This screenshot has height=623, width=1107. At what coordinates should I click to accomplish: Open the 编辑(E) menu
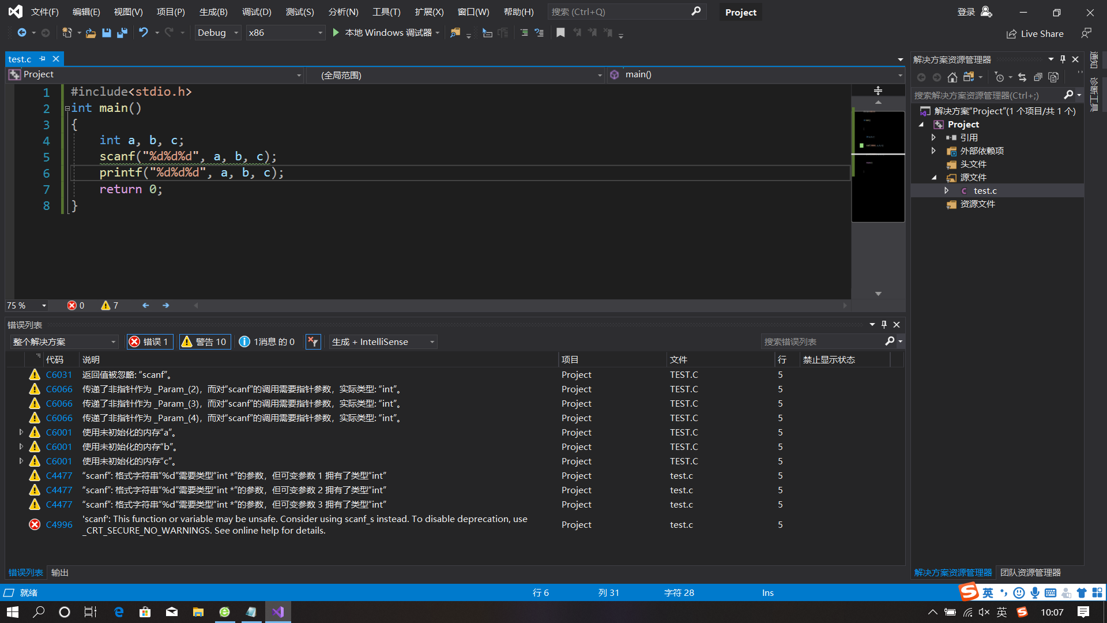86,12
